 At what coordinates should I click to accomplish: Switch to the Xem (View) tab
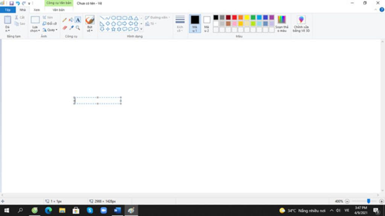tap(36, 10)
